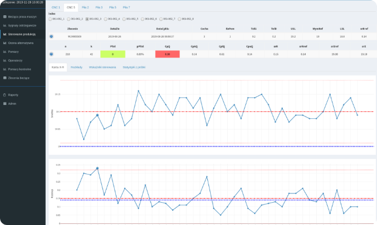Click highlighted peak point on range chart
This screenshot has width=377, height=225.
click(97, 168)
